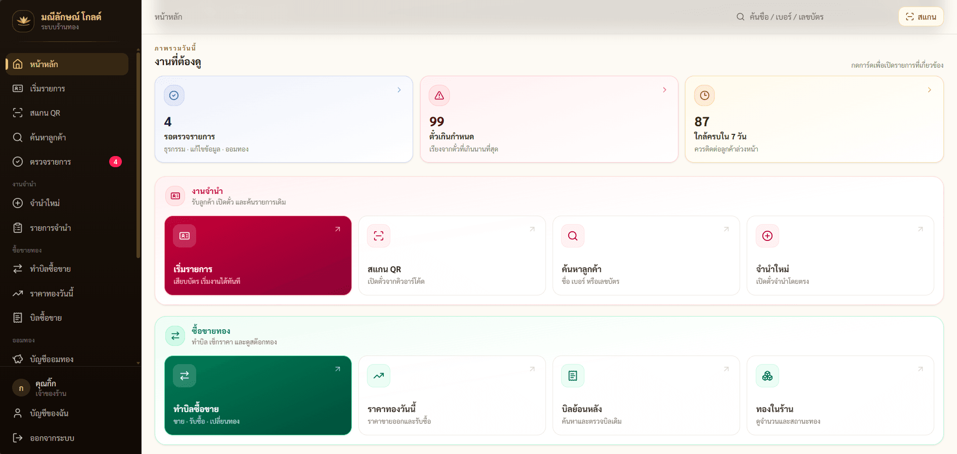The width and height of the screenshot is (957, 454).
Task: Click the งานที่ต้องดู heading
Action: 178,62
